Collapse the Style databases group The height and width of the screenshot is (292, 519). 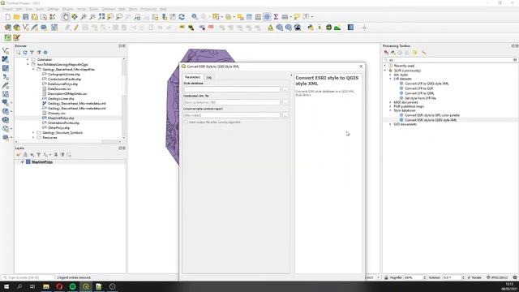tap(390, 110)
